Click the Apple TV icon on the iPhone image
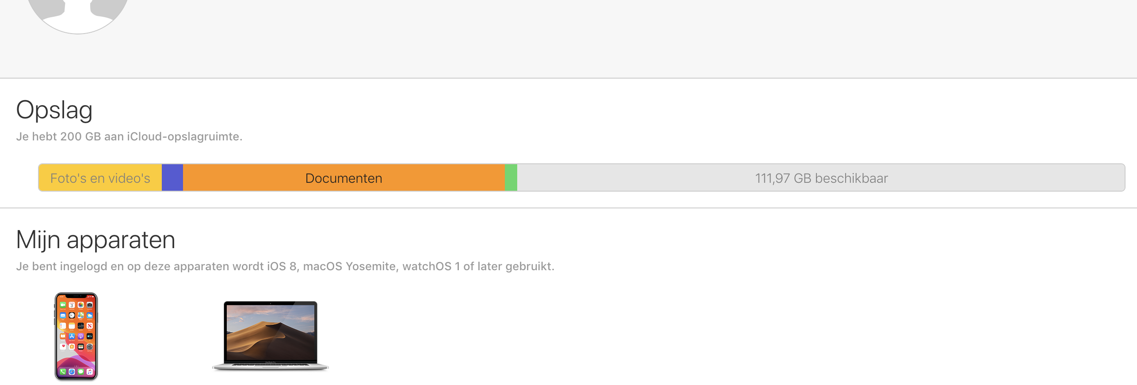The width and height of the screenshot is (1137, 385). (x=90, y=336)
